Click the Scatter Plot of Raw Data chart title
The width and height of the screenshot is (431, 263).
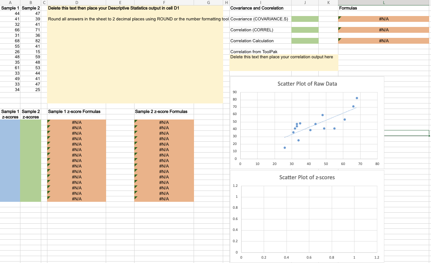[307, 84]
